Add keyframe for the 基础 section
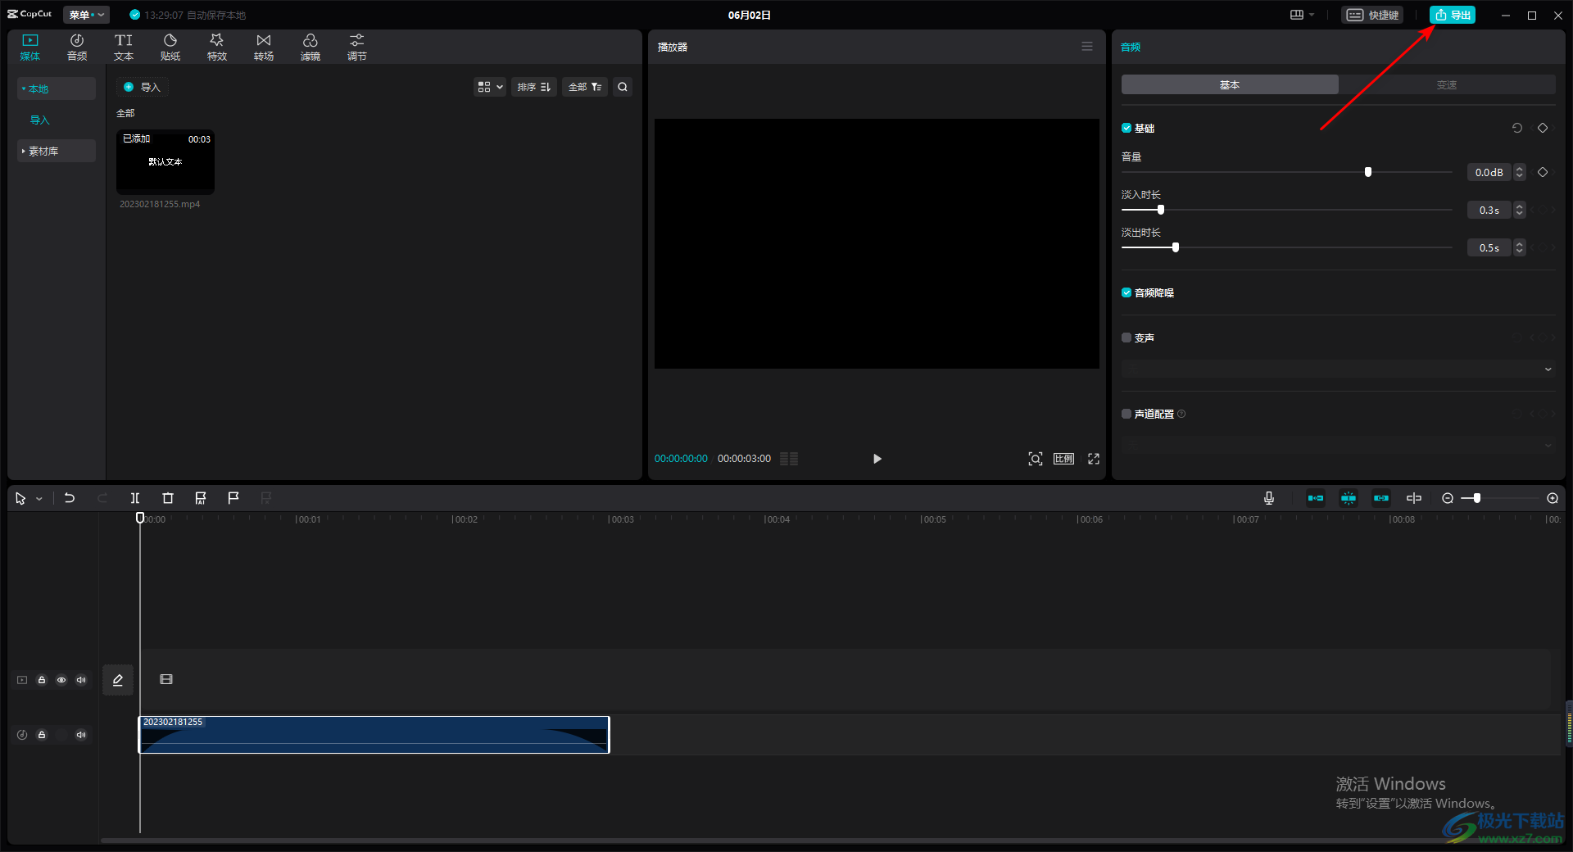The image size is (1573, 852). tap(1543, 128)
